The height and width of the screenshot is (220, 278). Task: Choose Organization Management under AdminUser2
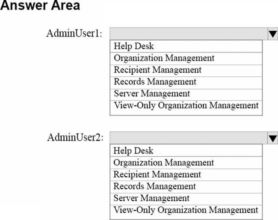[x=186, y=163]
